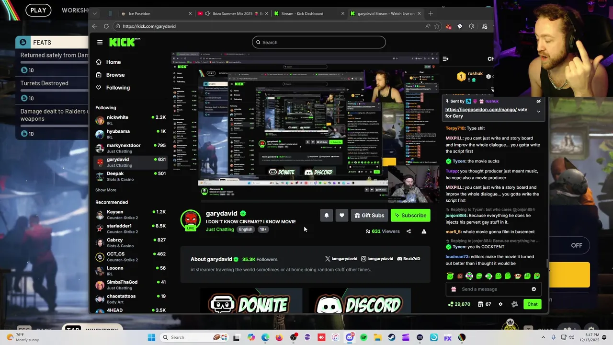The image size is (613, 345).
Task: Switch to Stream - Kick Dashboard tab
Action: [309, 13]
